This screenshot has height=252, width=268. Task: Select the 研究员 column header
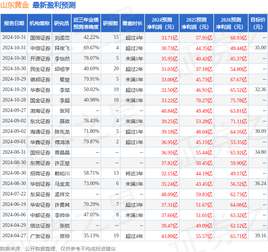click(62, 23)
